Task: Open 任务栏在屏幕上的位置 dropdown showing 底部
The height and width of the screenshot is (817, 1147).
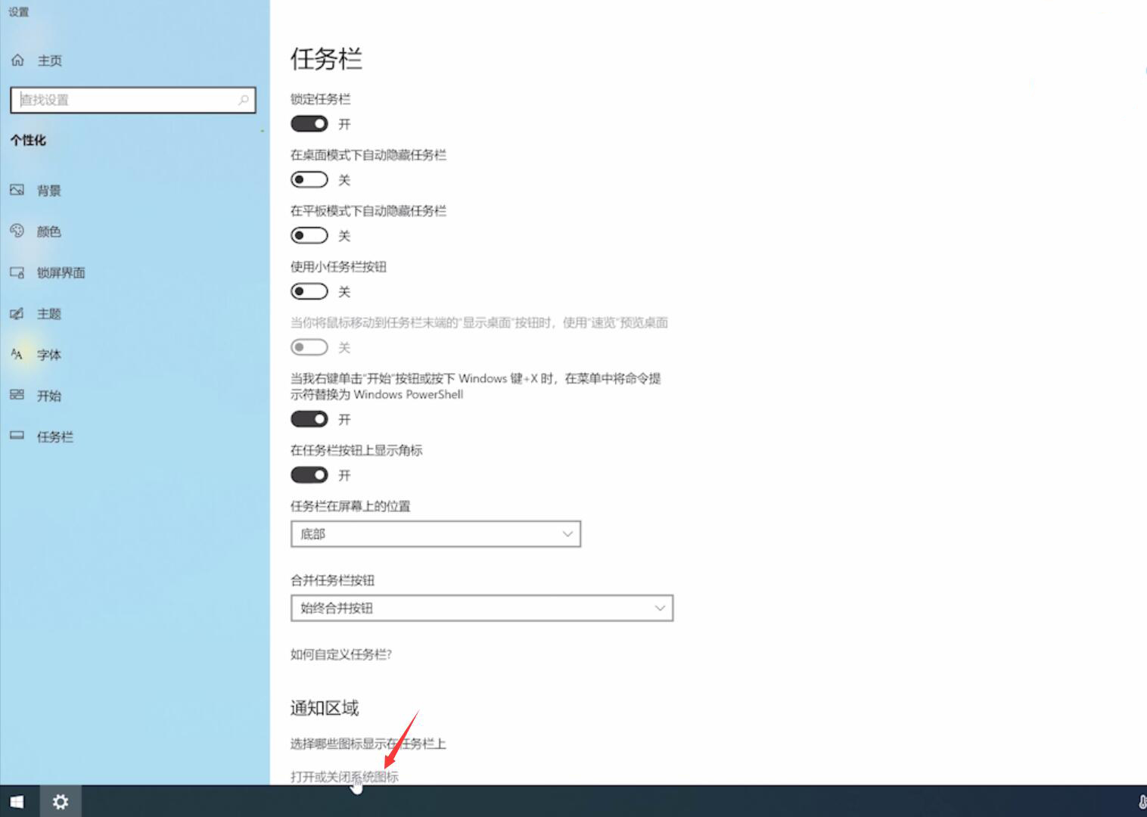Action: pyautogui.click(x=436, y=534)
